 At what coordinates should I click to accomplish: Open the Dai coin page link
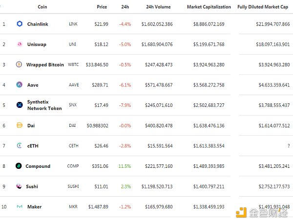pos(31,125)
